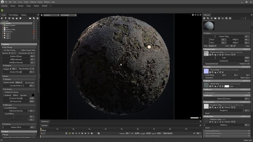The image size is (253, 142).
Task: Click the white Albedo color swatch
Action: pyautogui.click(x=227, y=86)
